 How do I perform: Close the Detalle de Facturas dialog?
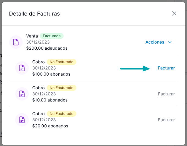pos(174,13)
